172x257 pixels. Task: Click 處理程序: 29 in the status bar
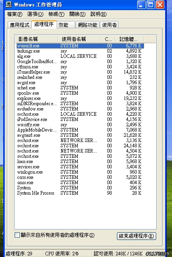[x=19, y=253]
